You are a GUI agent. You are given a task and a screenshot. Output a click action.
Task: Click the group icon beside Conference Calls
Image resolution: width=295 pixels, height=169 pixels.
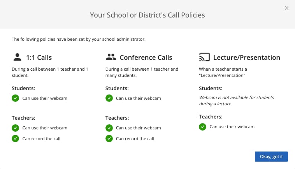(x=111, y=57)
